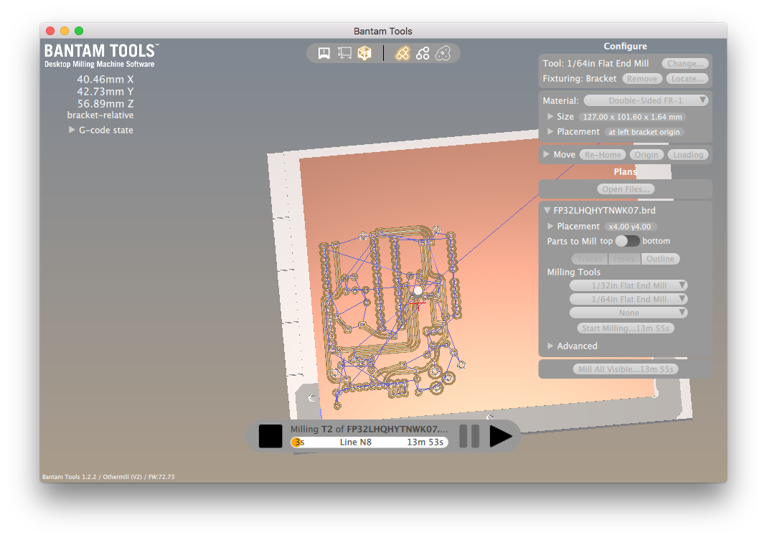Stop the milling job with the black square
The image size is (767, 540).
(x=270, y=436)
